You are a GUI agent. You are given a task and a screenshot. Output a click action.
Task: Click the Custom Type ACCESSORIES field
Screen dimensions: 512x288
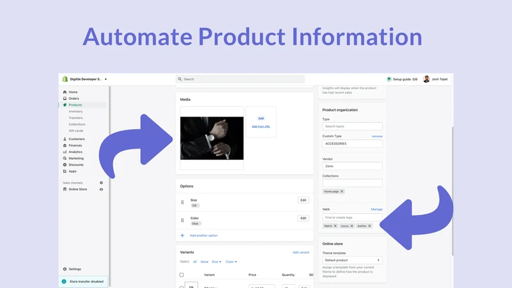pos(353,143)
